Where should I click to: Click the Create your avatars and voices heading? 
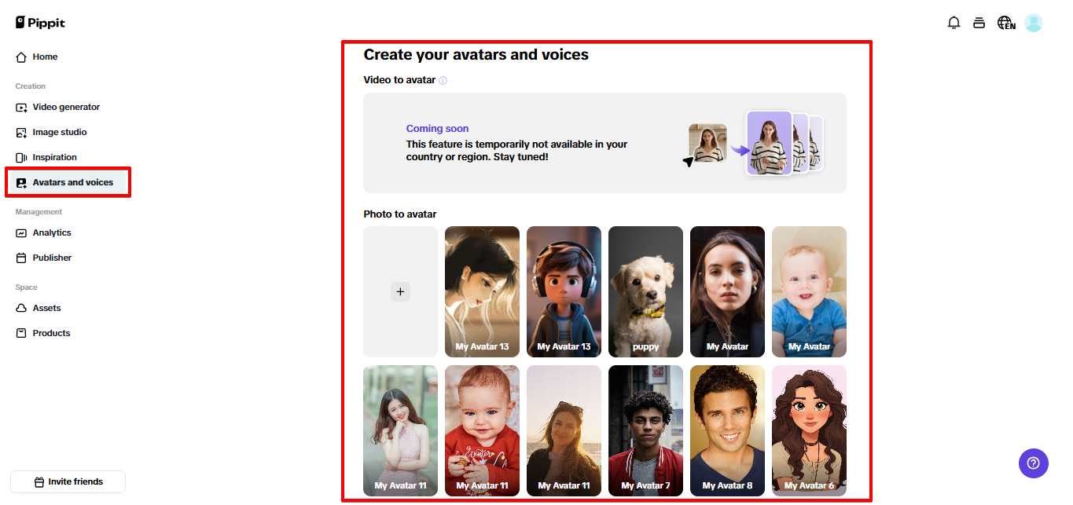[x=476, y=55]
